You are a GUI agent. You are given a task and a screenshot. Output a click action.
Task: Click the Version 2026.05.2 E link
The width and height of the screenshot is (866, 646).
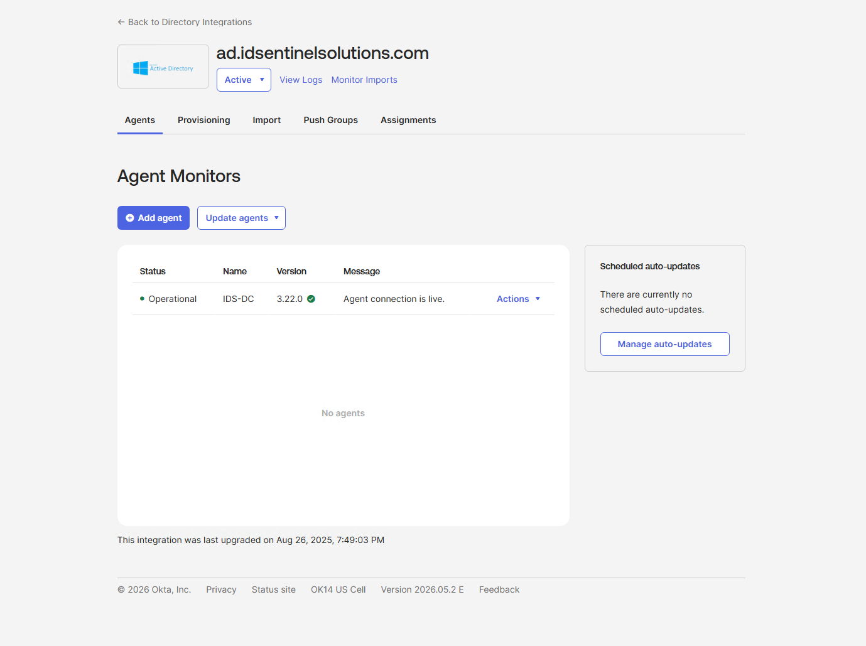422,589
